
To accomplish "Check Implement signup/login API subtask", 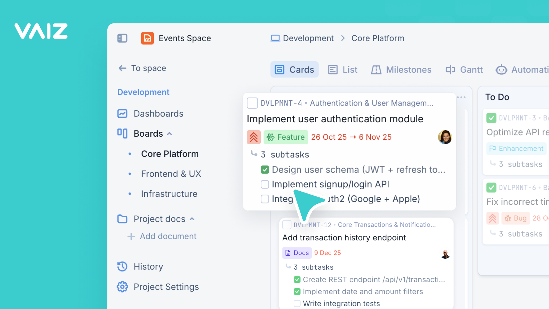I will [x=265, y=184].
